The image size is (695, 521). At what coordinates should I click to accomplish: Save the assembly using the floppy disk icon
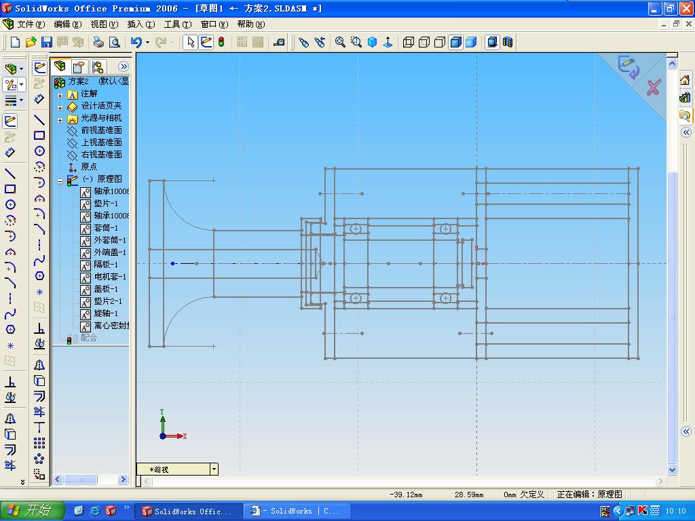tap(47, 42)
